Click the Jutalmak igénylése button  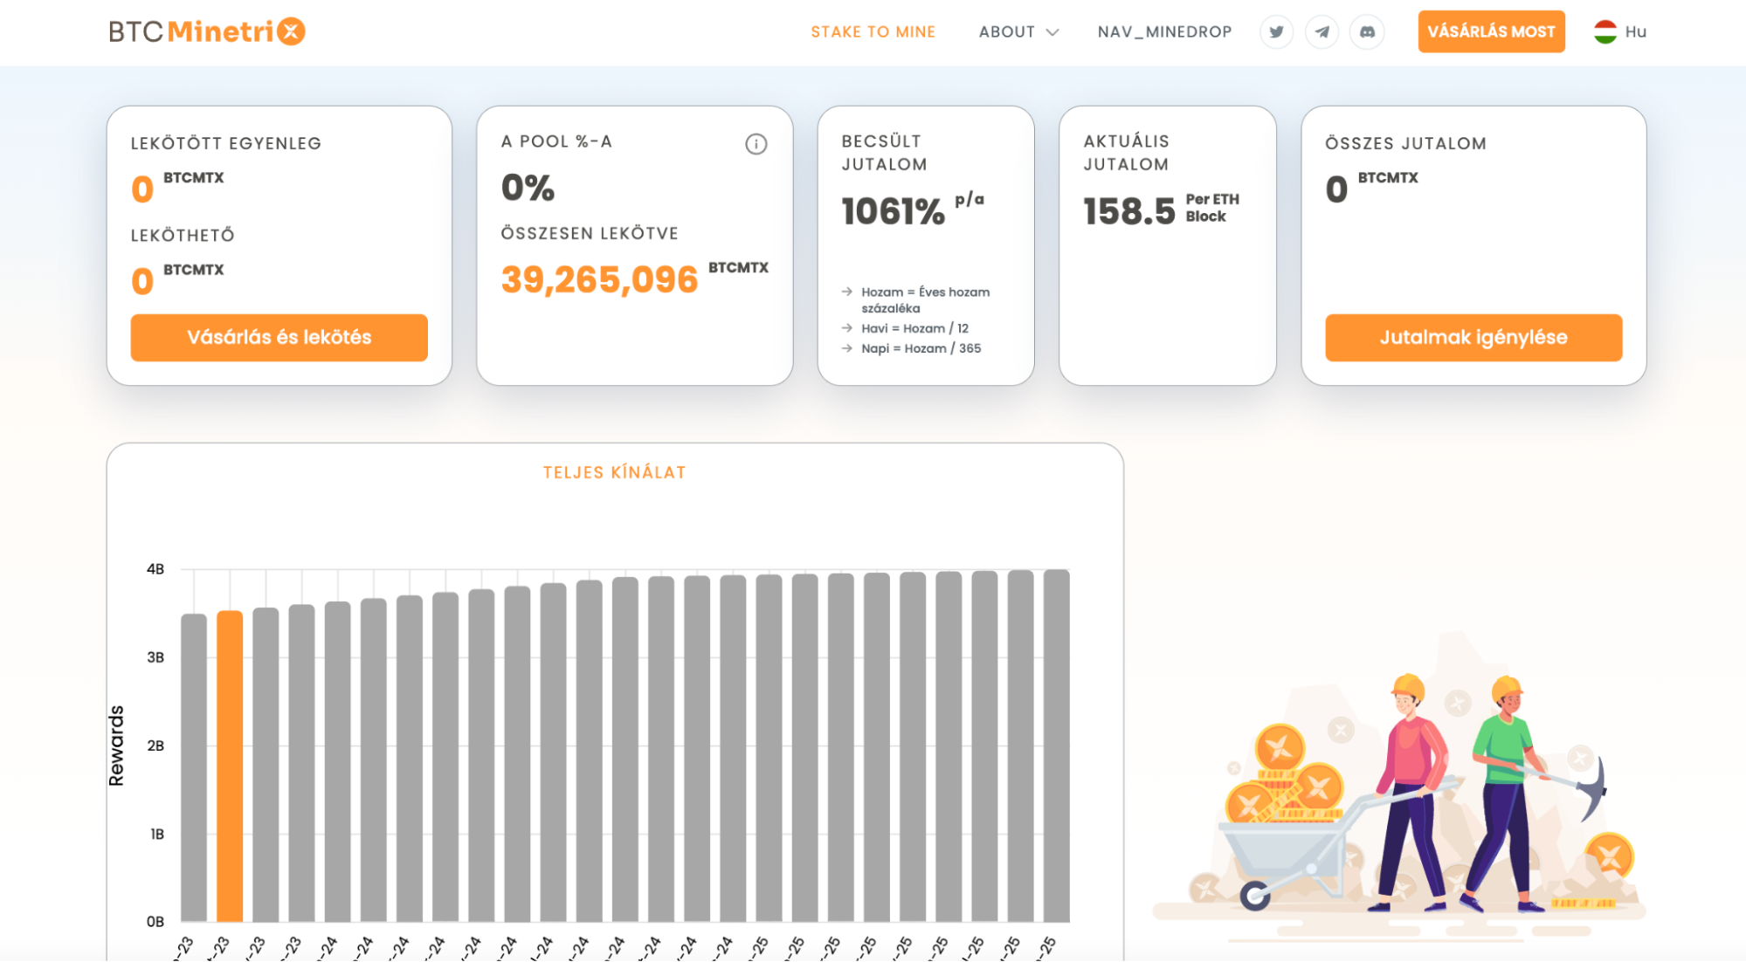point(1473,337)
